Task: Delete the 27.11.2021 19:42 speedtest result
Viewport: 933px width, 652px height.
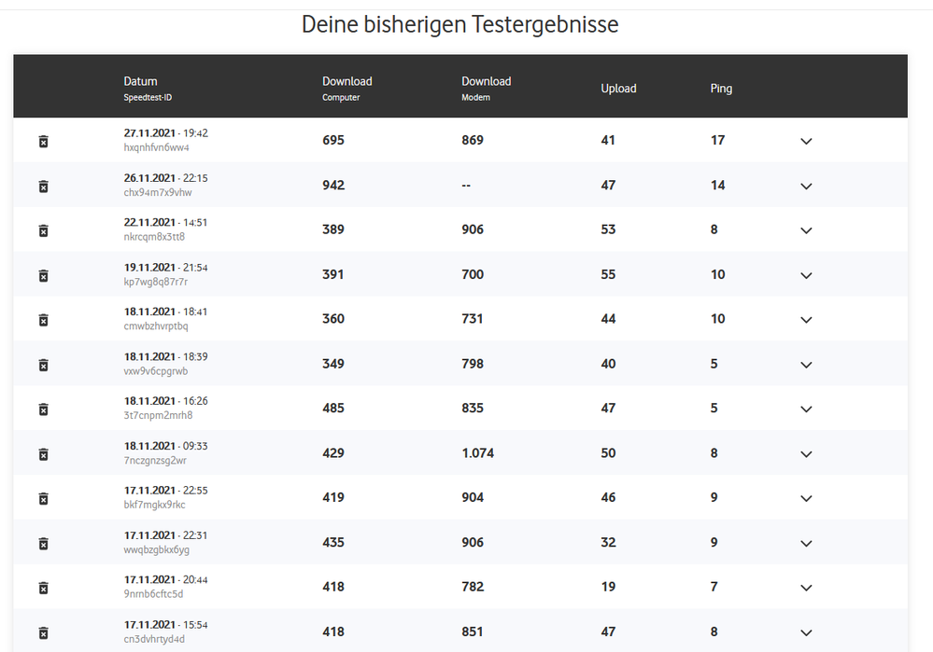Action: tap(43, 141)
